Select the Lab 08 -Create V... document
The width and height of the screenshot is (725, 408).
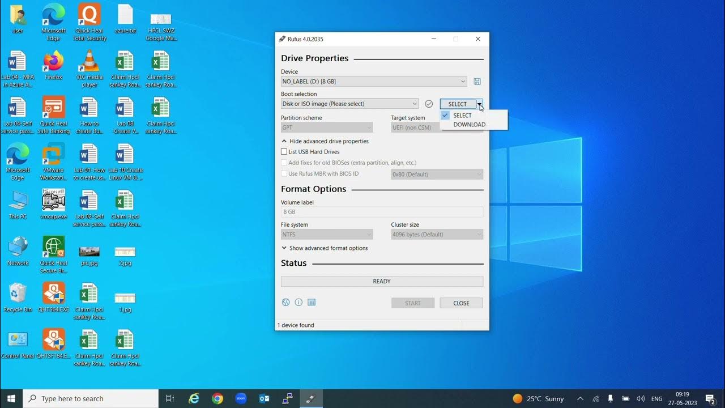pyautogui.click(x=125, y=116)
